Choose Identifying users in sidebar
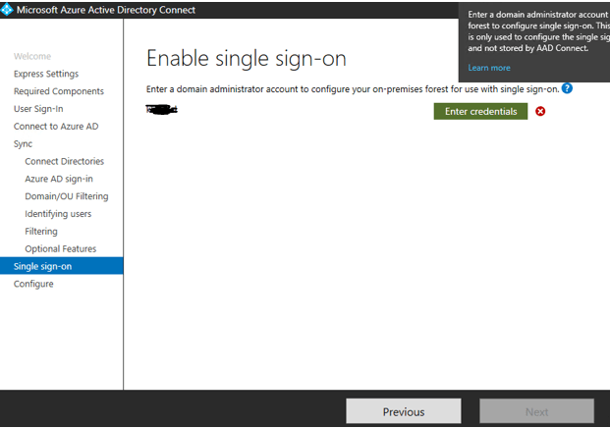The image size is (610, 428). point(58,214)
